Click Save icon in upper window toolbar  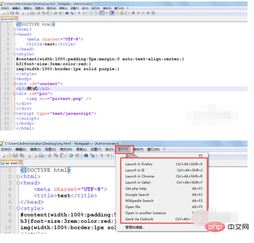[12, 13]
